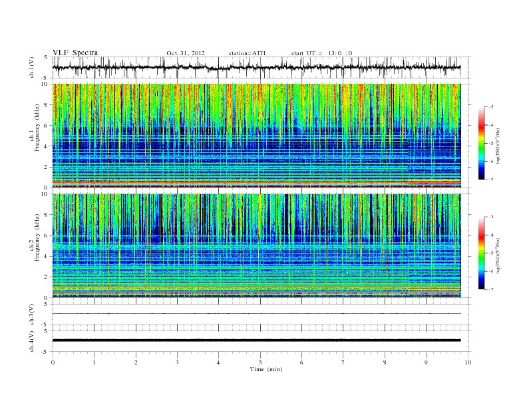The image size is (527, 407).
Task: Click the ch.4 thick black voltage trace
Action: click(x=256, y=340)
